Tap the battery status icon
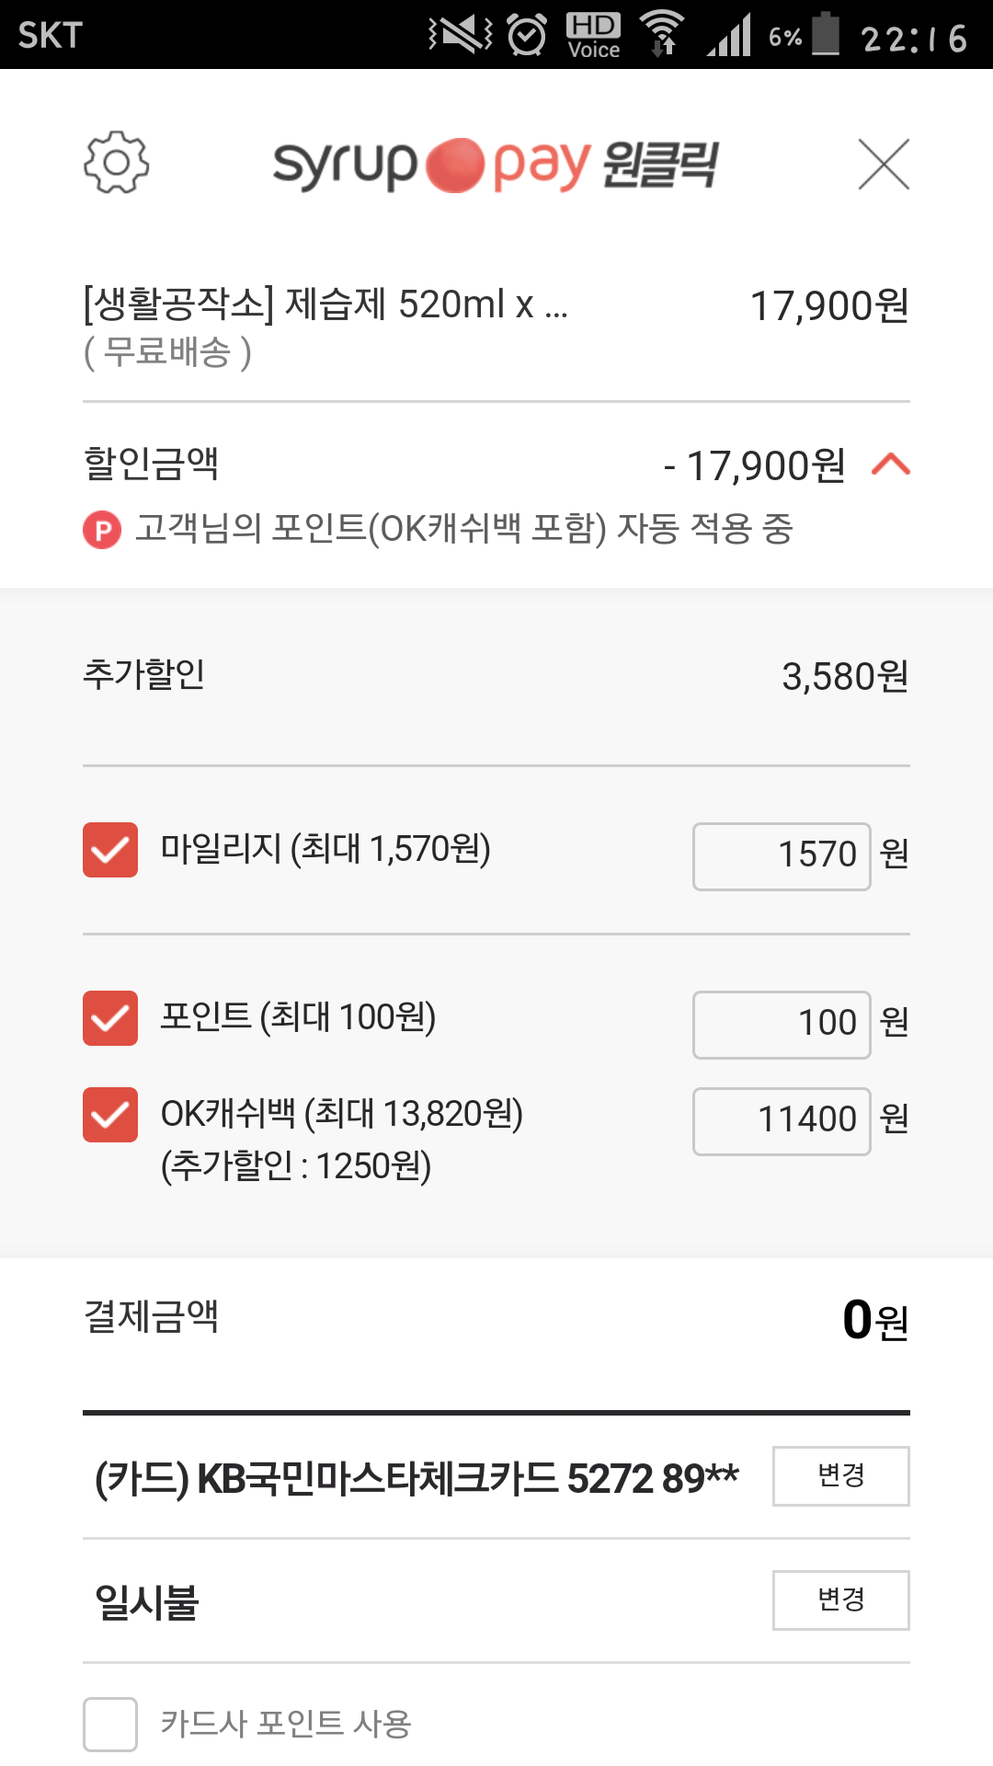This screenshot has height=1766, width=993. click(826, 34)
